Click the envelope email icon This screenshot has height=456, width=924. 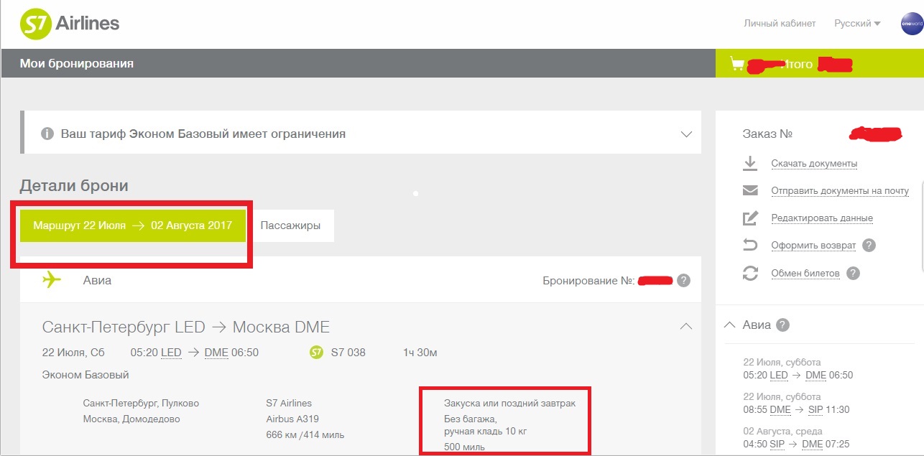point(750,191)
